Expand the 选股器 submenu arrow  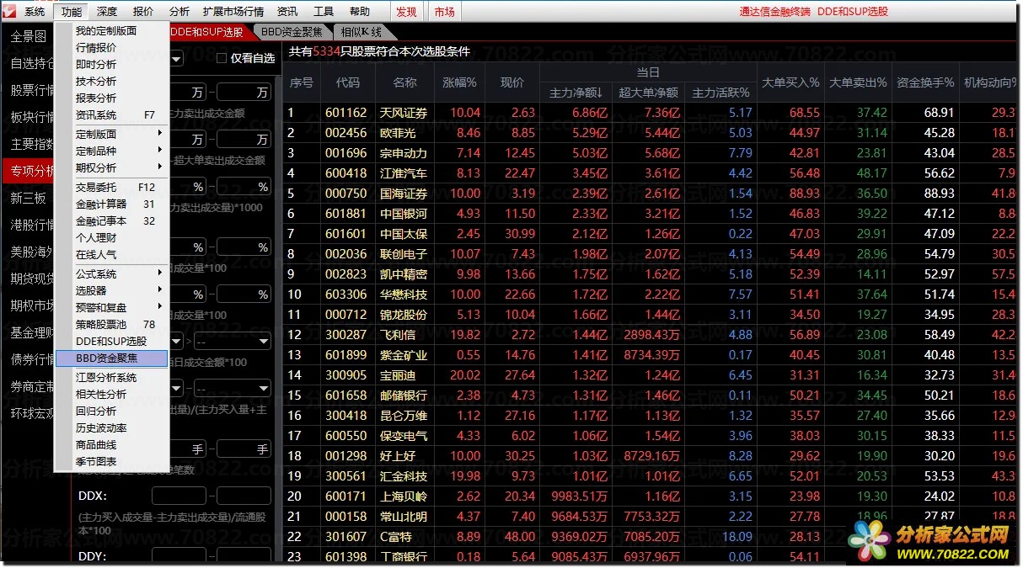coord(159,290)
